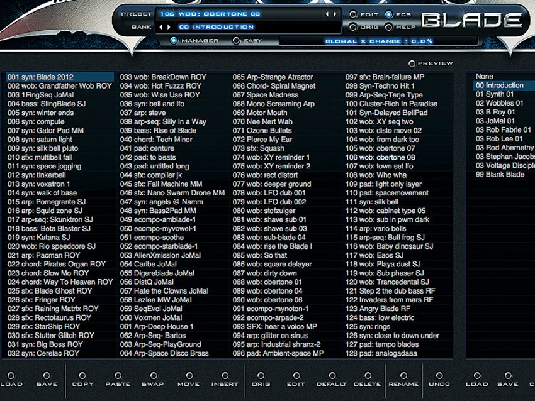
Task: Choose bank 00 Introduction
Action: (x=504, y=85)
